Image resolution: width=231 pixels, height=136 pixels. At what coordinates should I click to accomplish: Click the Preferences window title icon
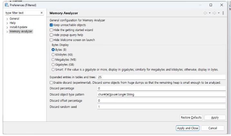coord(7,5)
